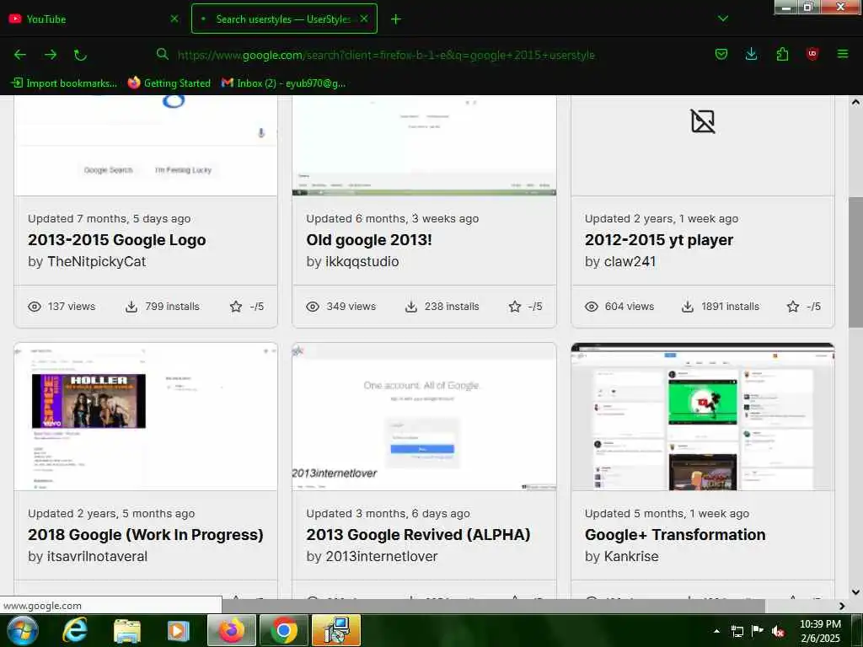Image resolution: width=863 pixels, height=647 pixels.
Task: Select the Search userstyles tab
Action: coord(284,19)
